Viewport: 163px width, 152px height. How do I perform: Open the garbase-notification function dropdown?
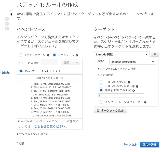132,62
